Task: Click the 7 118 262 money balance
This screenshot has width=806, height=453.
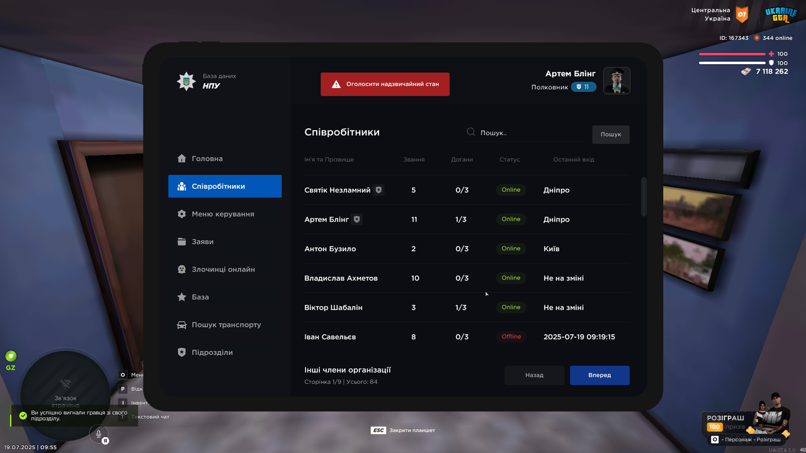Action: click(x=772, y=72)
